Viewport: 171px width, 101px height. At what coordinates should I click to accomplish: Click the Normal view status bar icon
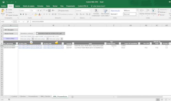pos(158,100)
